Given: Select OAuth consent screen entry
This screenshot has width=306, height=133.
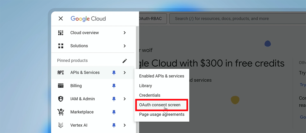Looking at the screenshot, I should [x=162, y=105].
